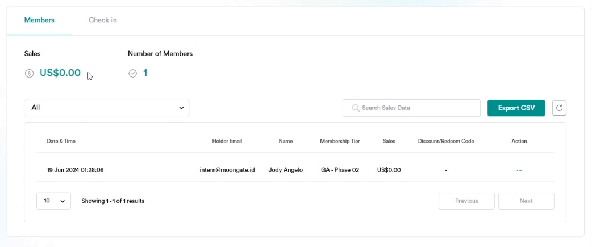This screenshot has width=592, height=247.
Task: Go to the Previous page
Action: point(466,201)
